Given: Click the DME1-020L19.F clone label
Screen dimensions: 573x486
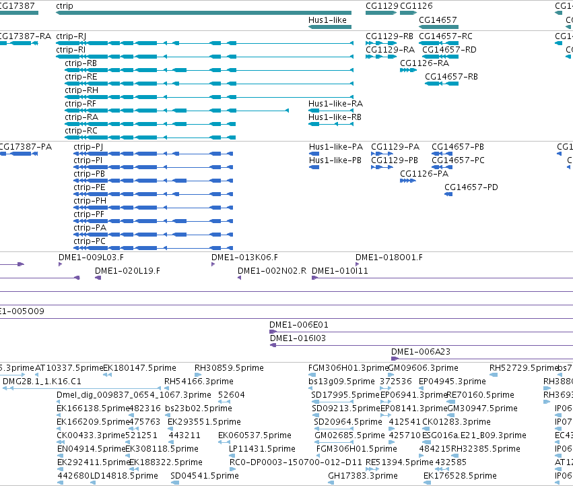Looking at the screenshot, I should click(127, 271).
